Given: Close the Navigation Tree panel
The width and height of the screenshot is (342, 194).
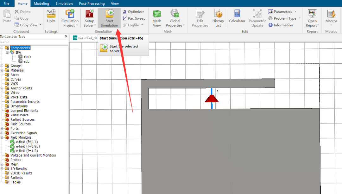Looking at the screenshot, I should click(66, 36).
